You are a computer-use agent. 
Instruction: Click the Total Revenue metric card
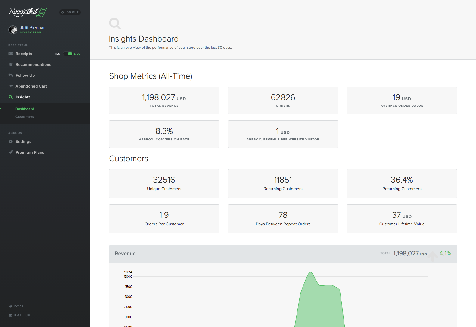[x=164, y=100]
